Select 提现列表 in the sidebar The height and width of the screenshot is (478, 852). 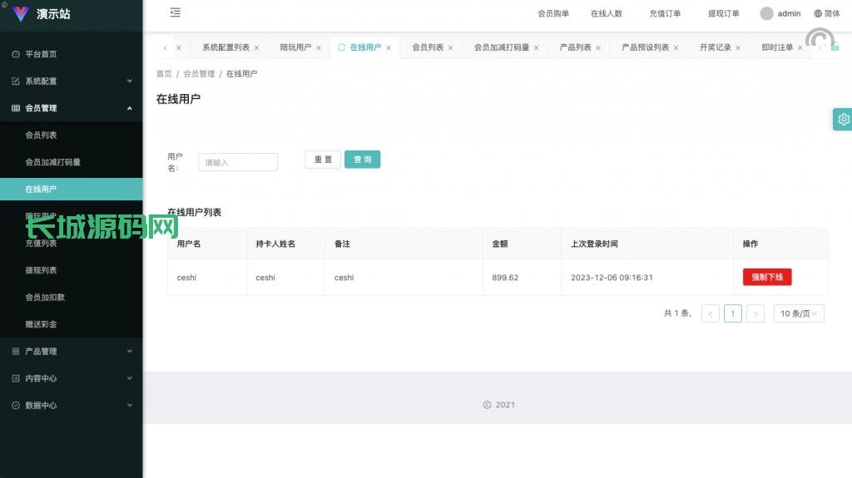tap(42, 270)
